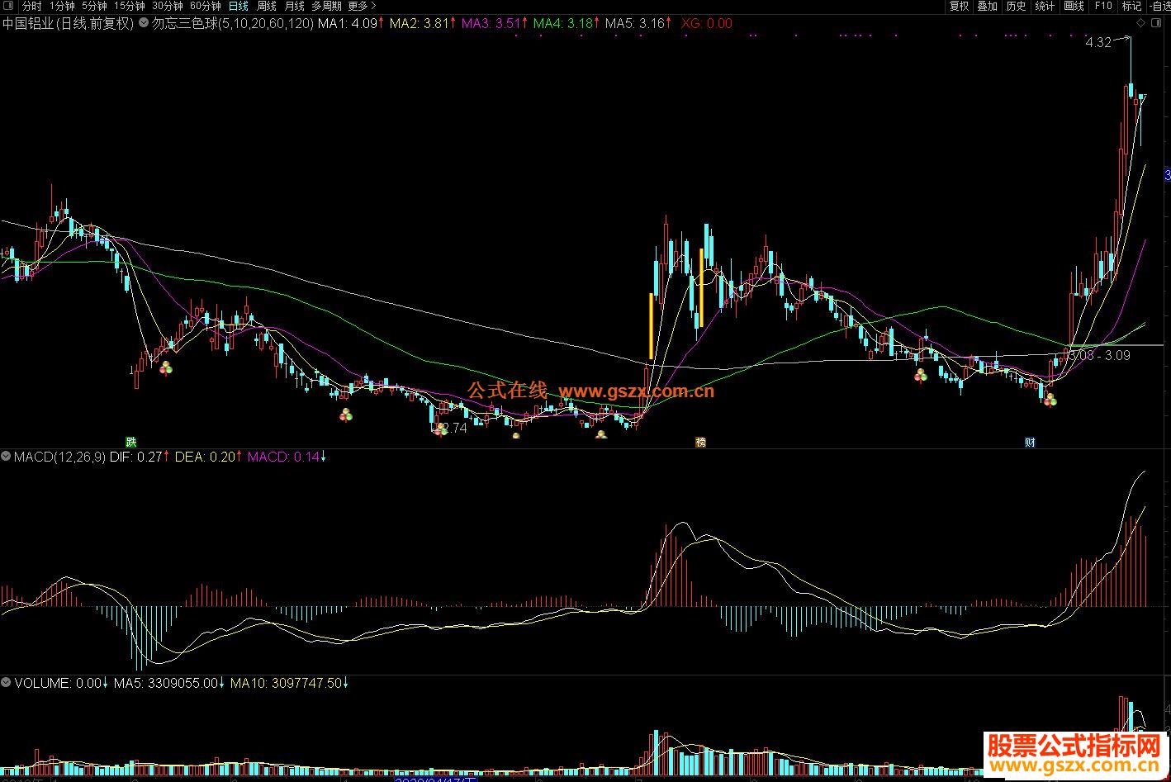Select the 30分钟 period
Viewport: 1171px width, 782px height.
pos(168,6)
